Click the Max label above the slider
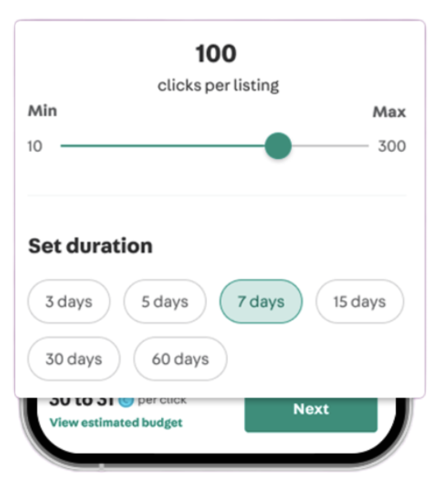The image size is (441, 494). [389, 112]
